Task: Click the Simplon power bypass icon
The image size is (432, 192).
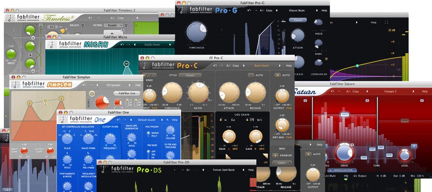Action: point(92,93)
